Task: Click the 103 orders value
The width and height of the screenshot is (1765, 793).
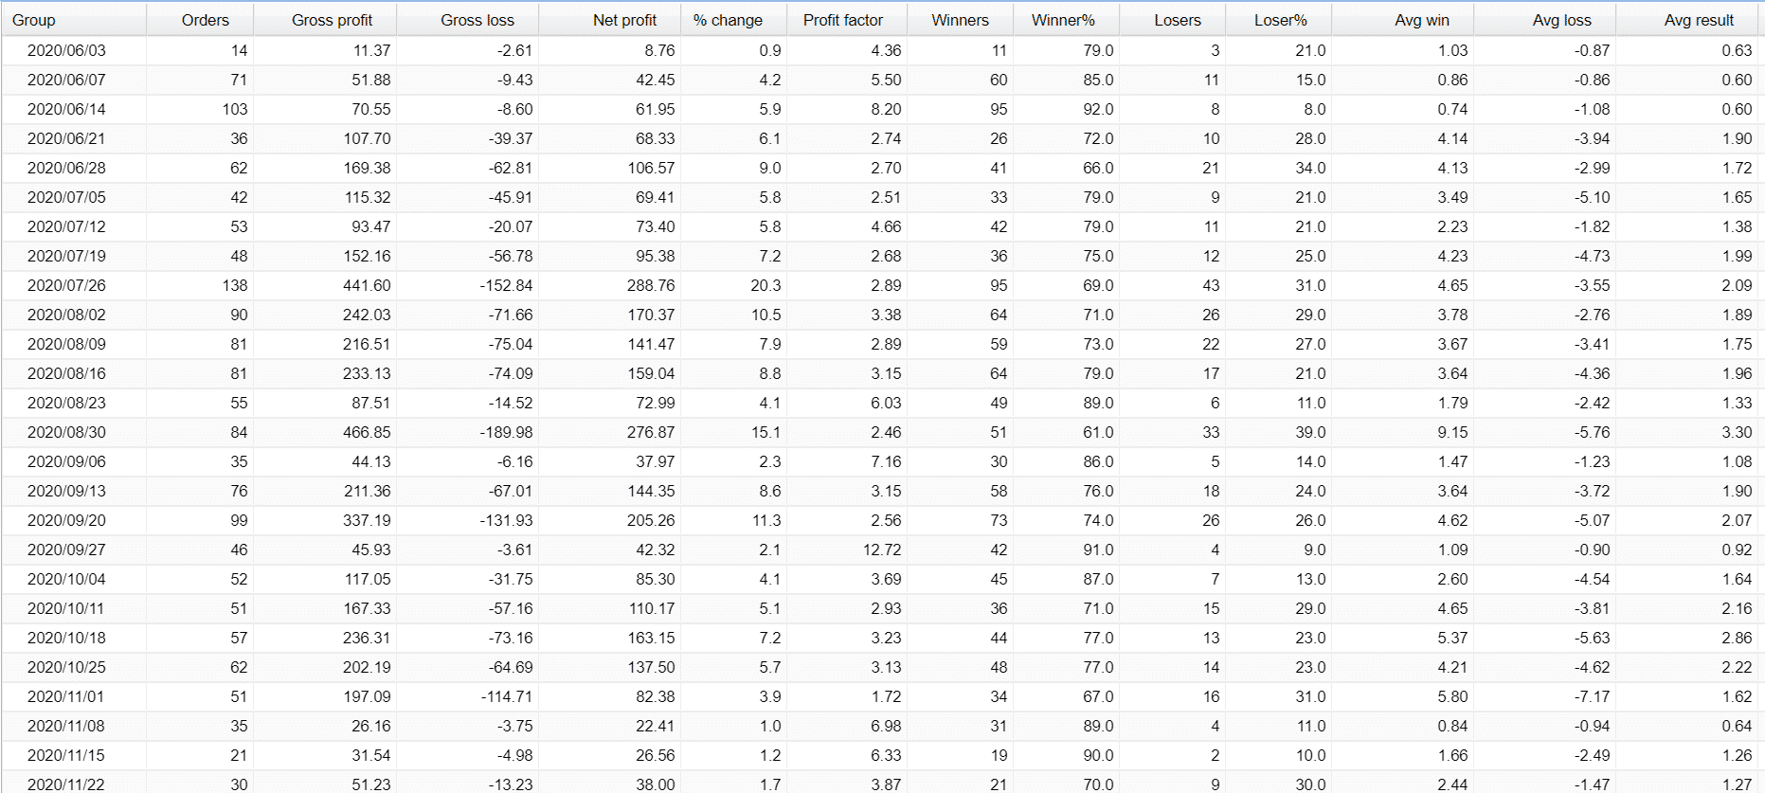Action: (x=235, y=109)
